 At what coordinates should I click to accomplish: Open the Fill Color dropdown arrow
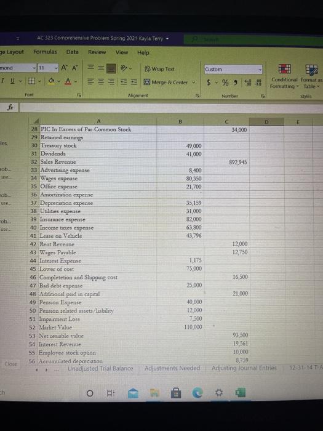(58, 81)
